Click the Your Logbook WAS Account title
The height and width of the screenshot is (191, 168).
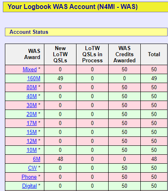(72, 7)
